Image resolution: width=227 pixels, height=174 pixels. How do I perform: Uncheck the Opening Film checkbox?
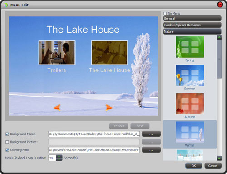(x=7, y=150)
